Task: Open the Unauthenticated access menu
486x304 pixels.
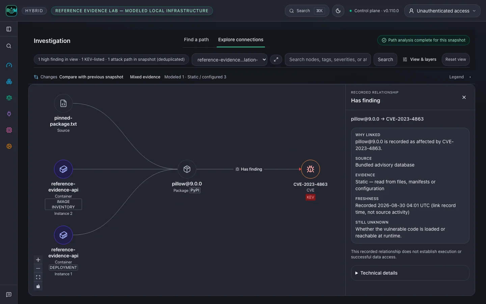Action: (442, 11)
